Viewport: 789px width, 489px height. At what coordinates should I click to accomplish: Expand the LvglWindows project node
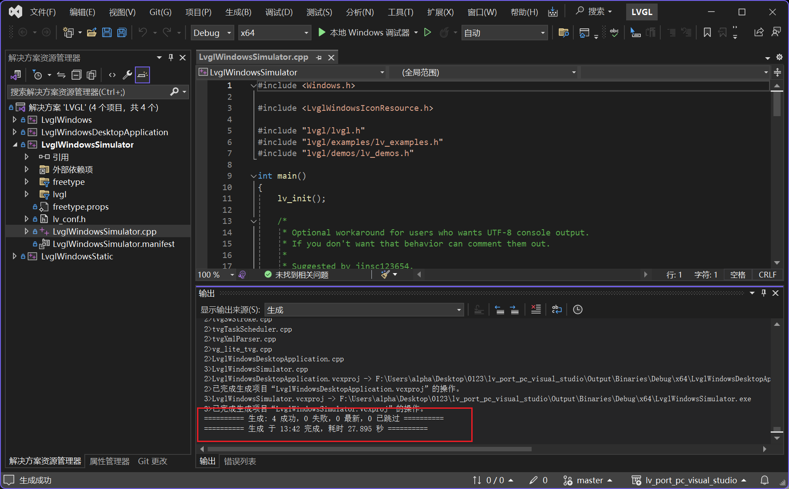[14, 119]
